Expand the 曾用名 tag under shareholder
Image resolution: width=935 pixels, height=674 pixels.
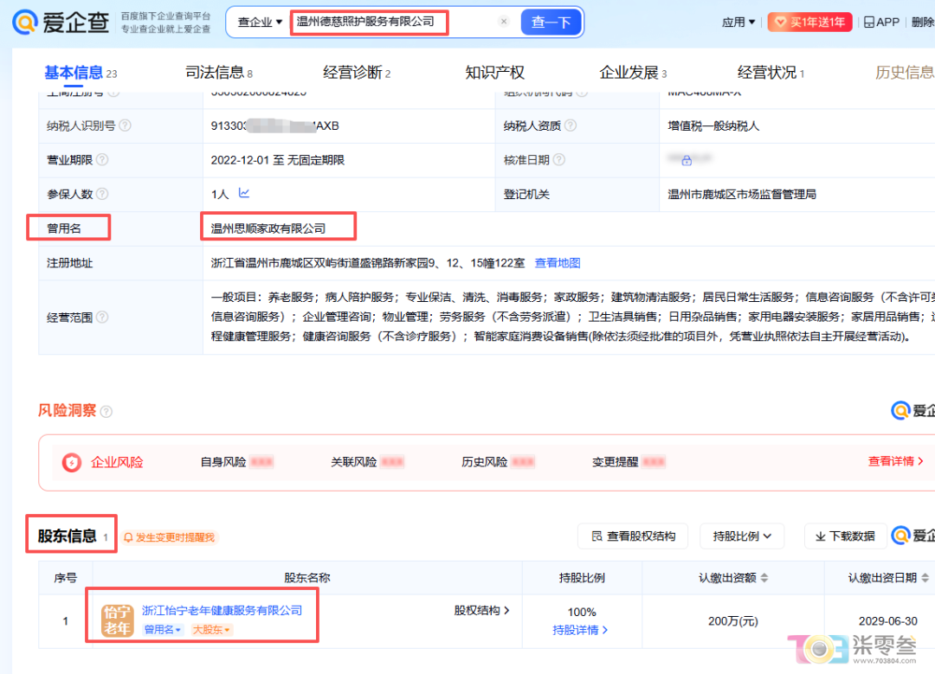coord(162,629)
